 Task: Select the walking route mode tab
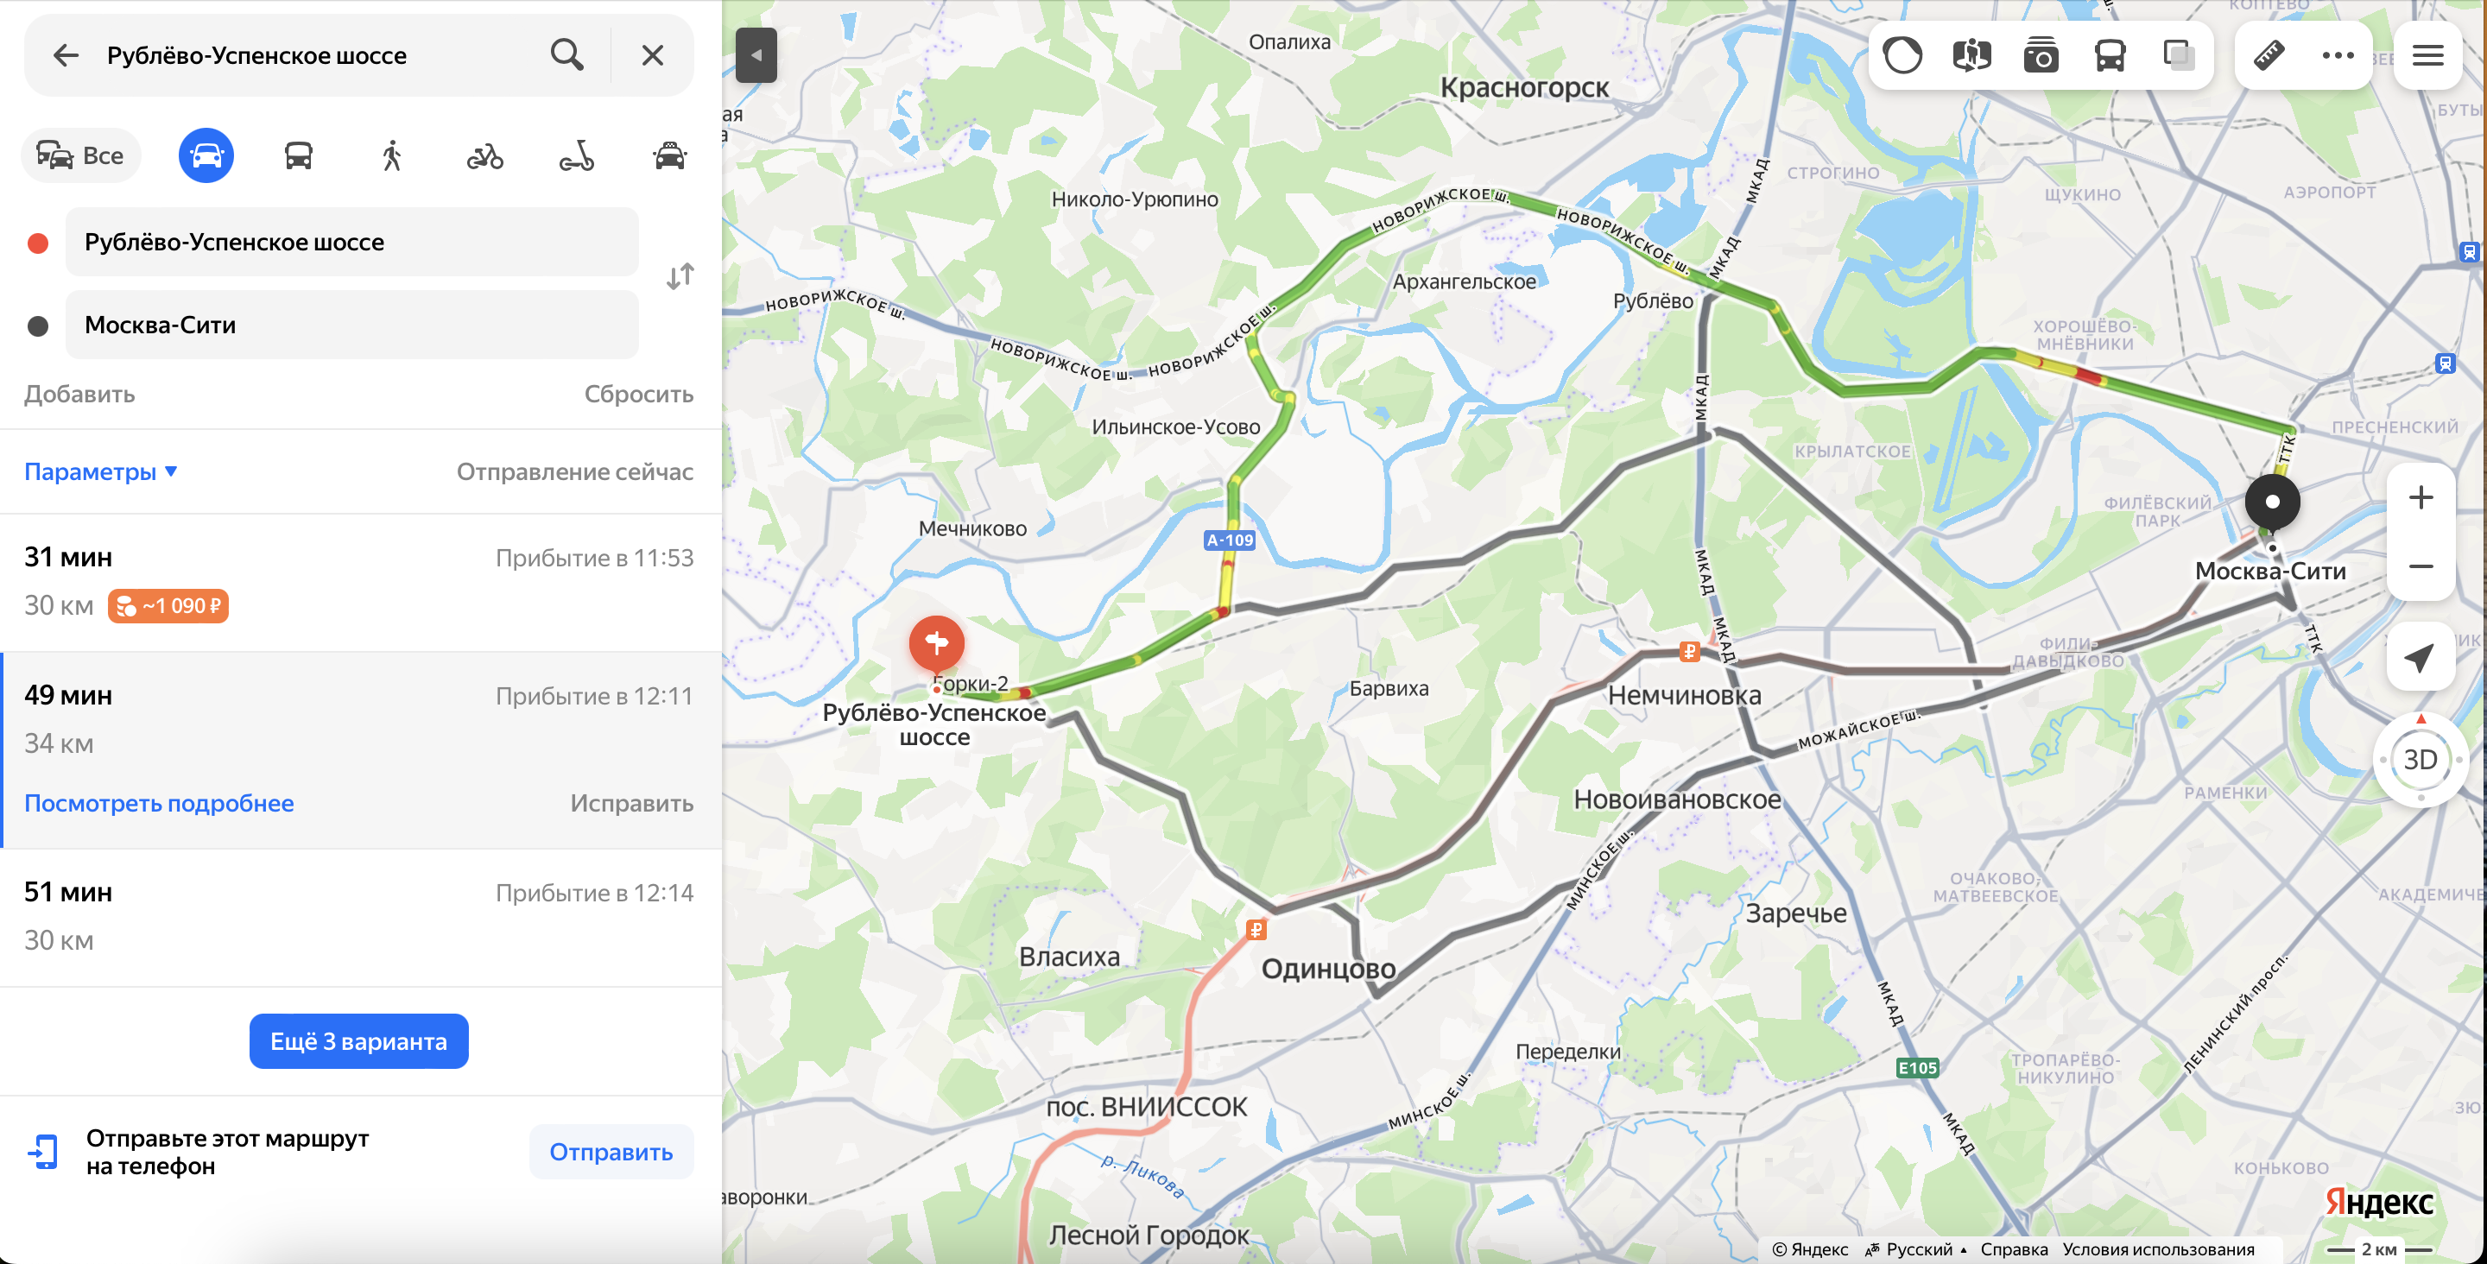(x=391, y=155)
